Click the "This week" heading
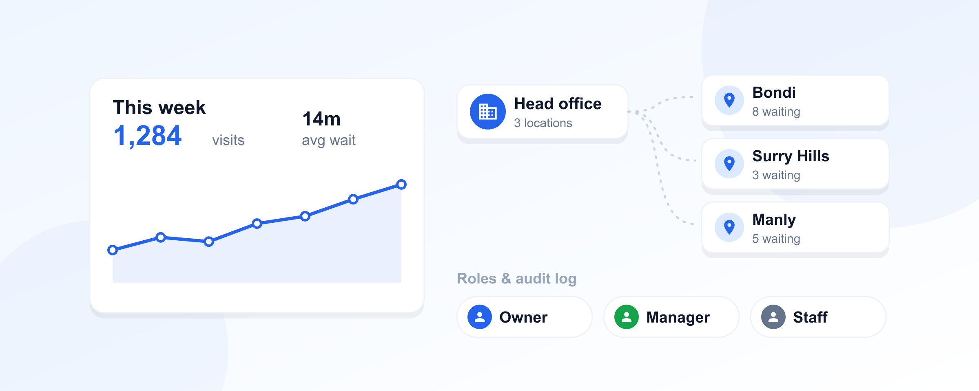This screenshot has width=979, height=391. coord(159,108)
